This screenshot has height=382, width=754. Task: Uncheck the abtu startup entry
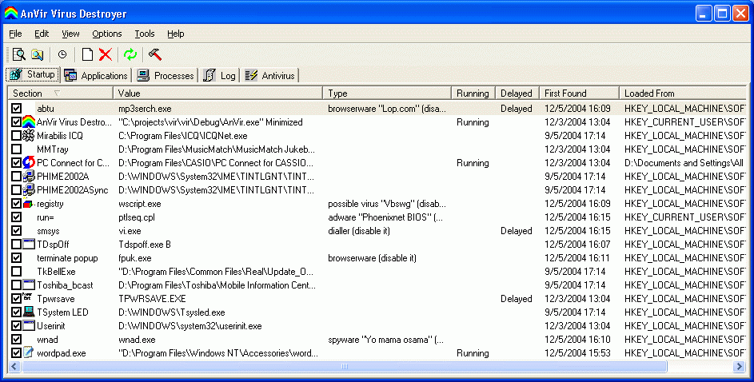(16, 109)
